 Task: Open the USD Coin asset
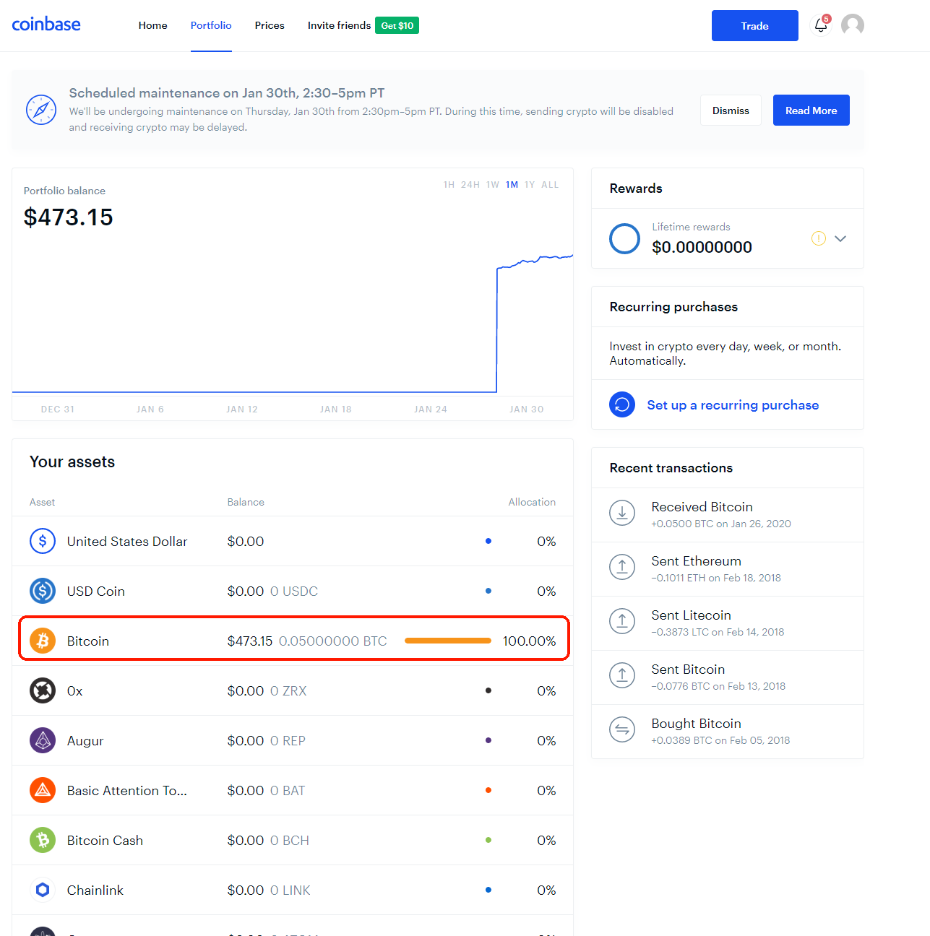pos(293,591)
